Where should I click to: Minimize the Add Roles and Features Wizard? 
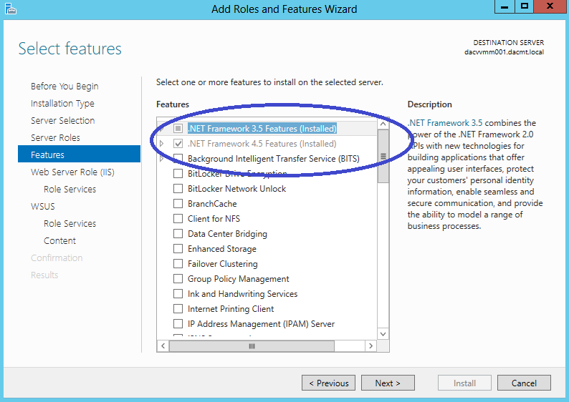click(x=505, y=6)
